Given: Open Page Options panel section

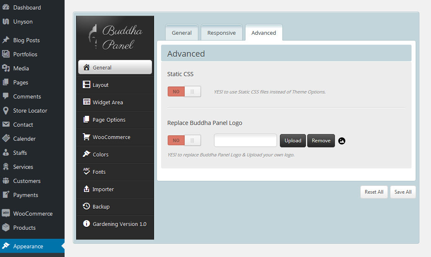Looking at the screenshot, I should 115,120.
